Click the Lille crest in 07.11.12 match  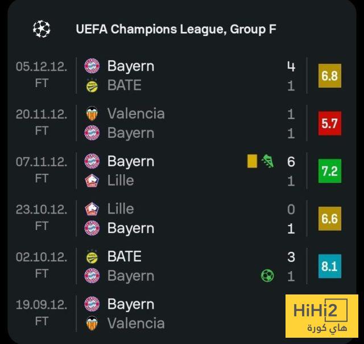(92, 181)
